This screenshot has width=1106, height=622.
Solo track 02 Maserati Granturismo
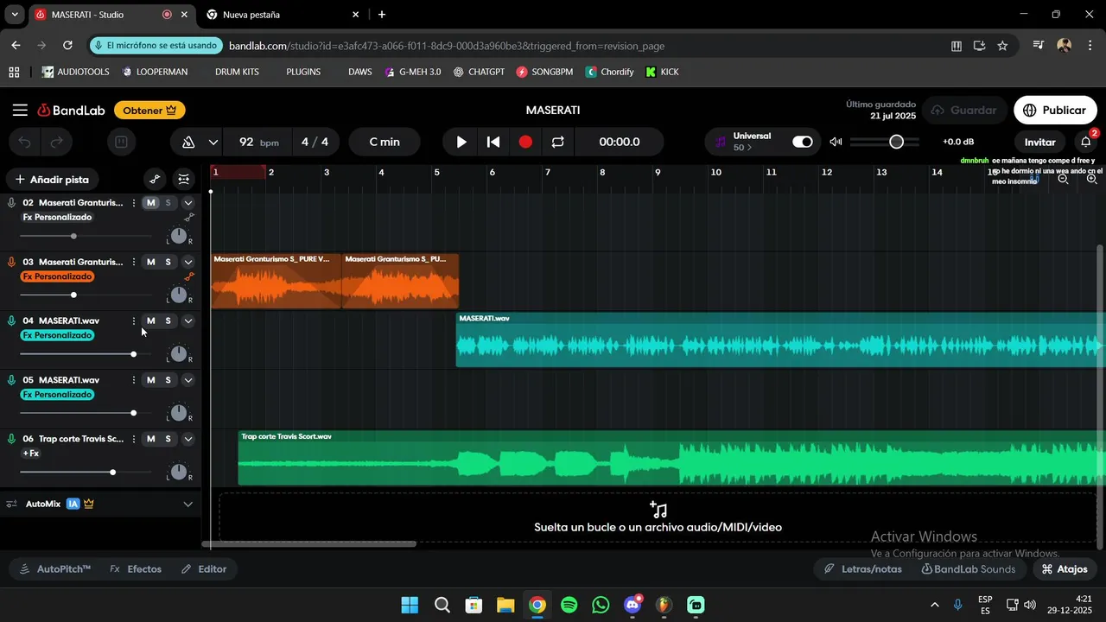(x=168, y=203)
